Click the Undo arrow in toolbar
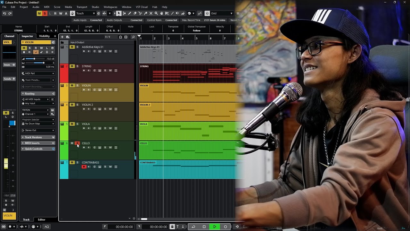 click(x=4, y=13)
